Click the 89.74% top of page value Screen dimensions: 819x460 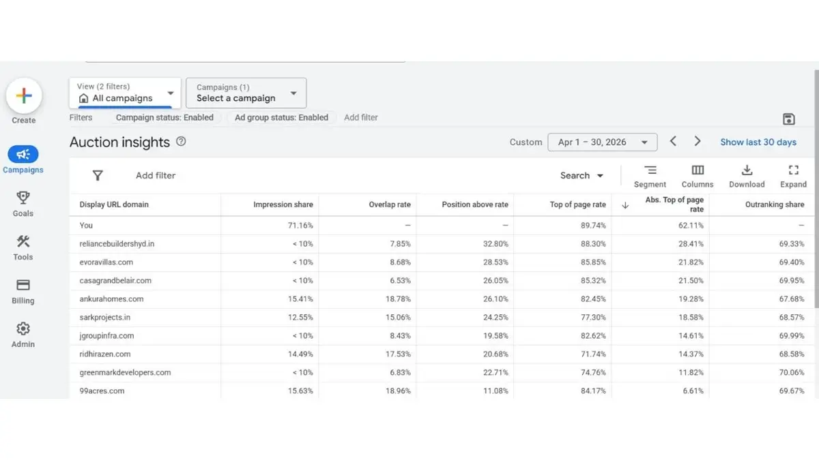pos(594,225)
